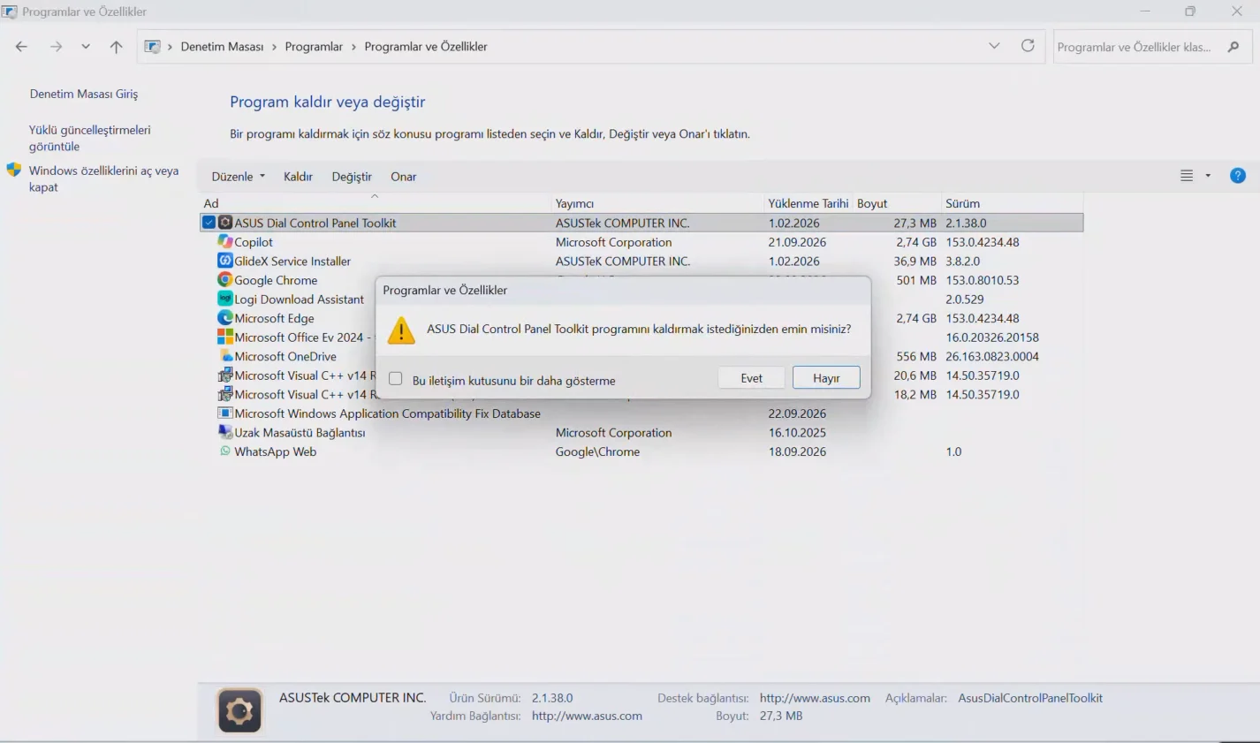Sort by the Yayımcı column header
The height and width of the screenshot is (743, 1260).
[657, 203]
